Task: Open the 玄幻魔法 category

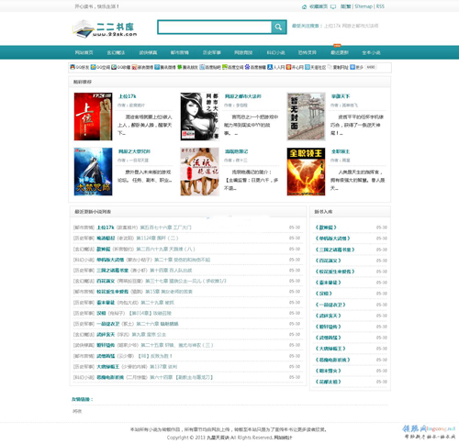Action: pos(116,52)
